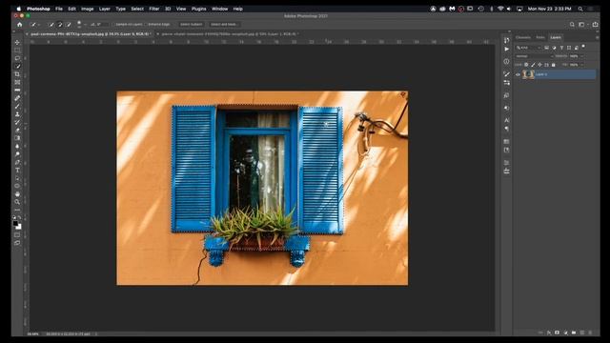Select the Blur tool
Screen dimensions: 610x343
tap(17, 146)
